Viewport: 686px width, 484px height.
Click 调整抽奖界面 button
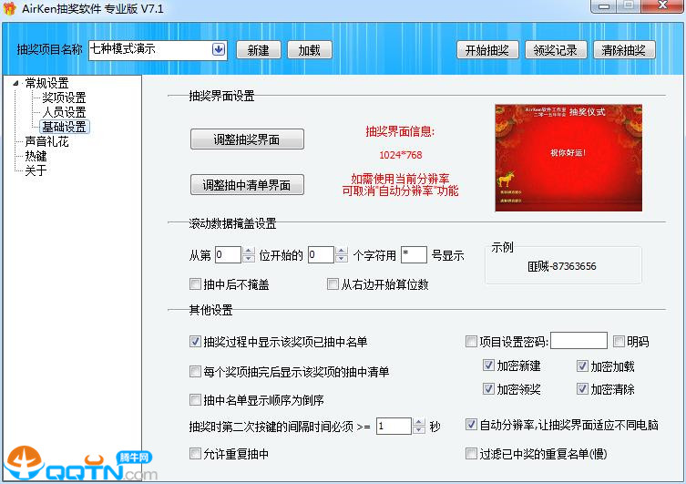[247, 139]
